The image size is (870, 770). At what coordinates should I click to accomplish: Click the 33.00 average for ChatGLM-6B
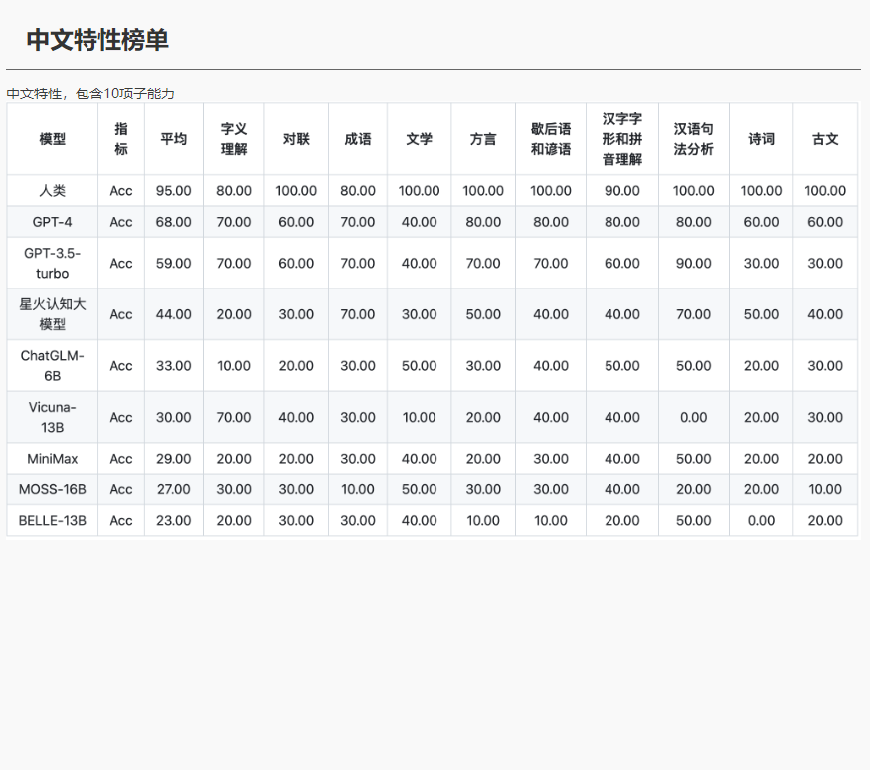point(174,366)
